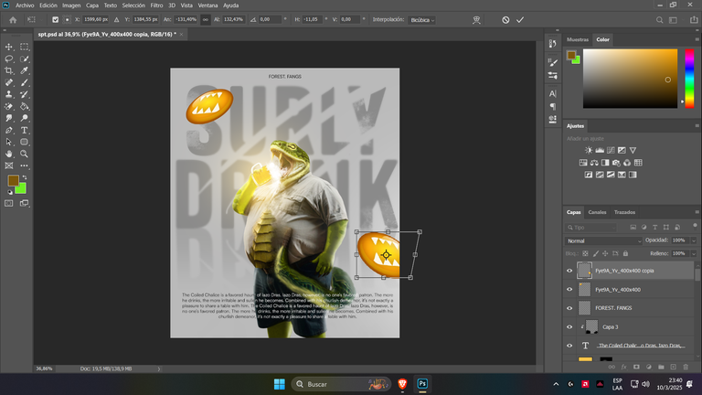The image size is (702, 395).
Task: Select the Eyedropper tool
Action: [24, 70]
